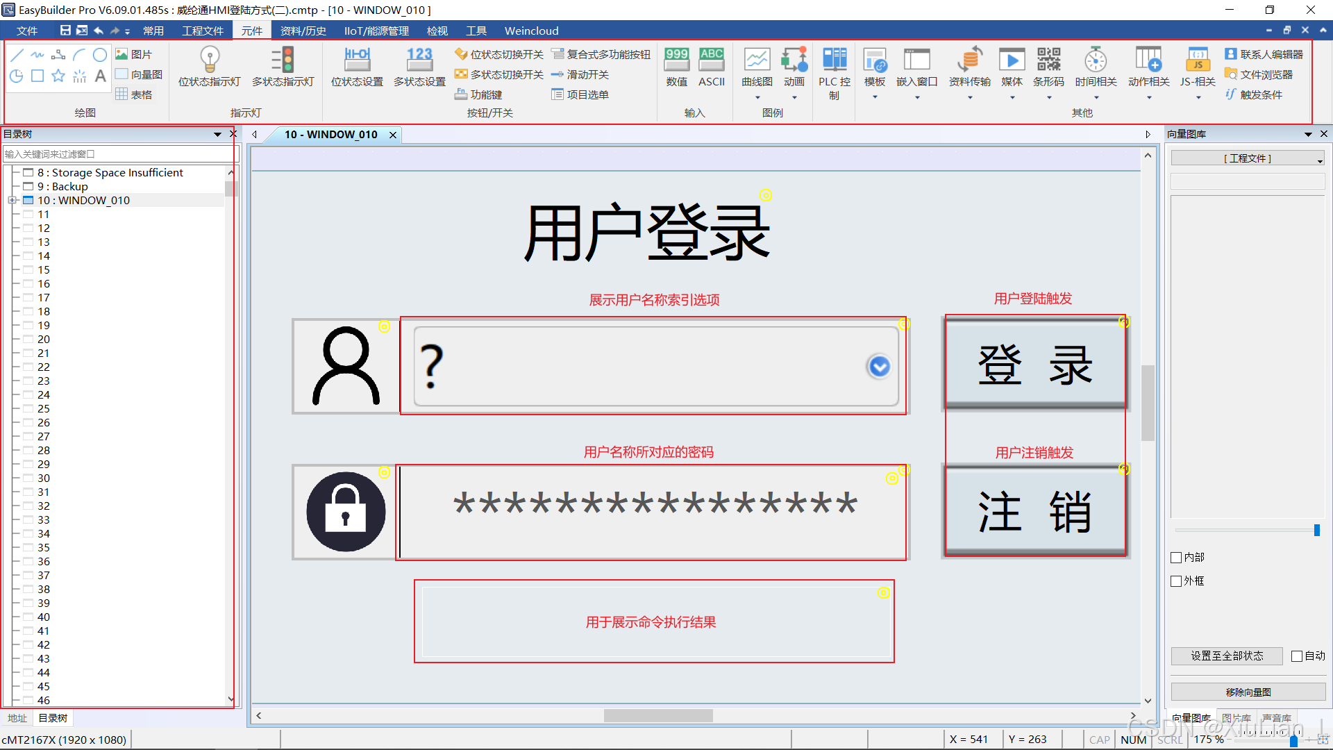1333x750 pixels.
Task: Pick the ellipse drawing tool
Action: 100,55
